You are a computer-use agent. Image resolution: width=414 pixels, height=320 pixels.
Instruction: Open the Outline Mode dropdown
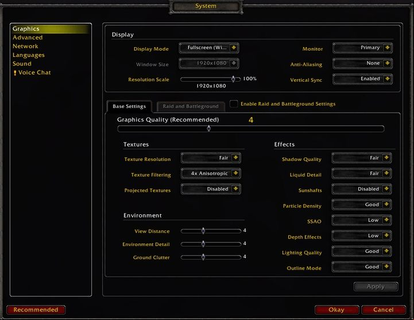(x=361, y=267)
